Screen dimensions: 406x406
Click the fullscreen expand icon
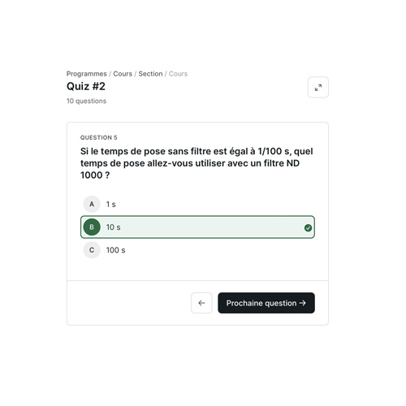(x=318, y=88)
